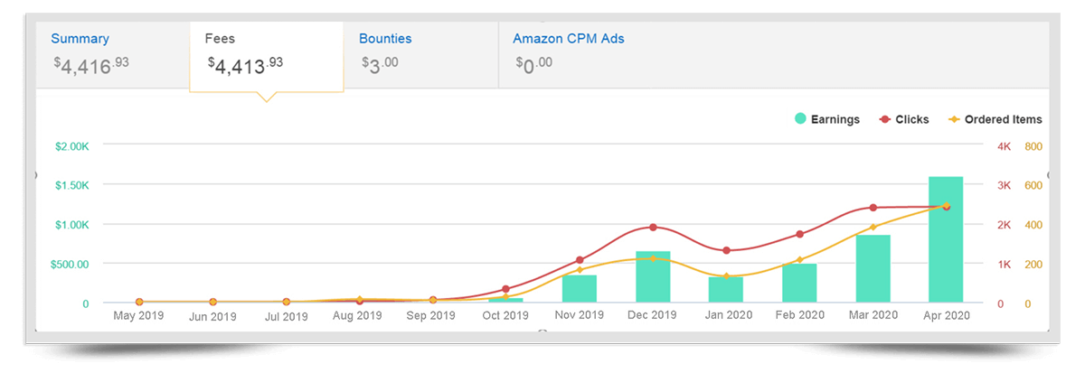Click the November 2019 earnings bar
1085x373 pixels.
pyautogui.click(x=580, y=289)
